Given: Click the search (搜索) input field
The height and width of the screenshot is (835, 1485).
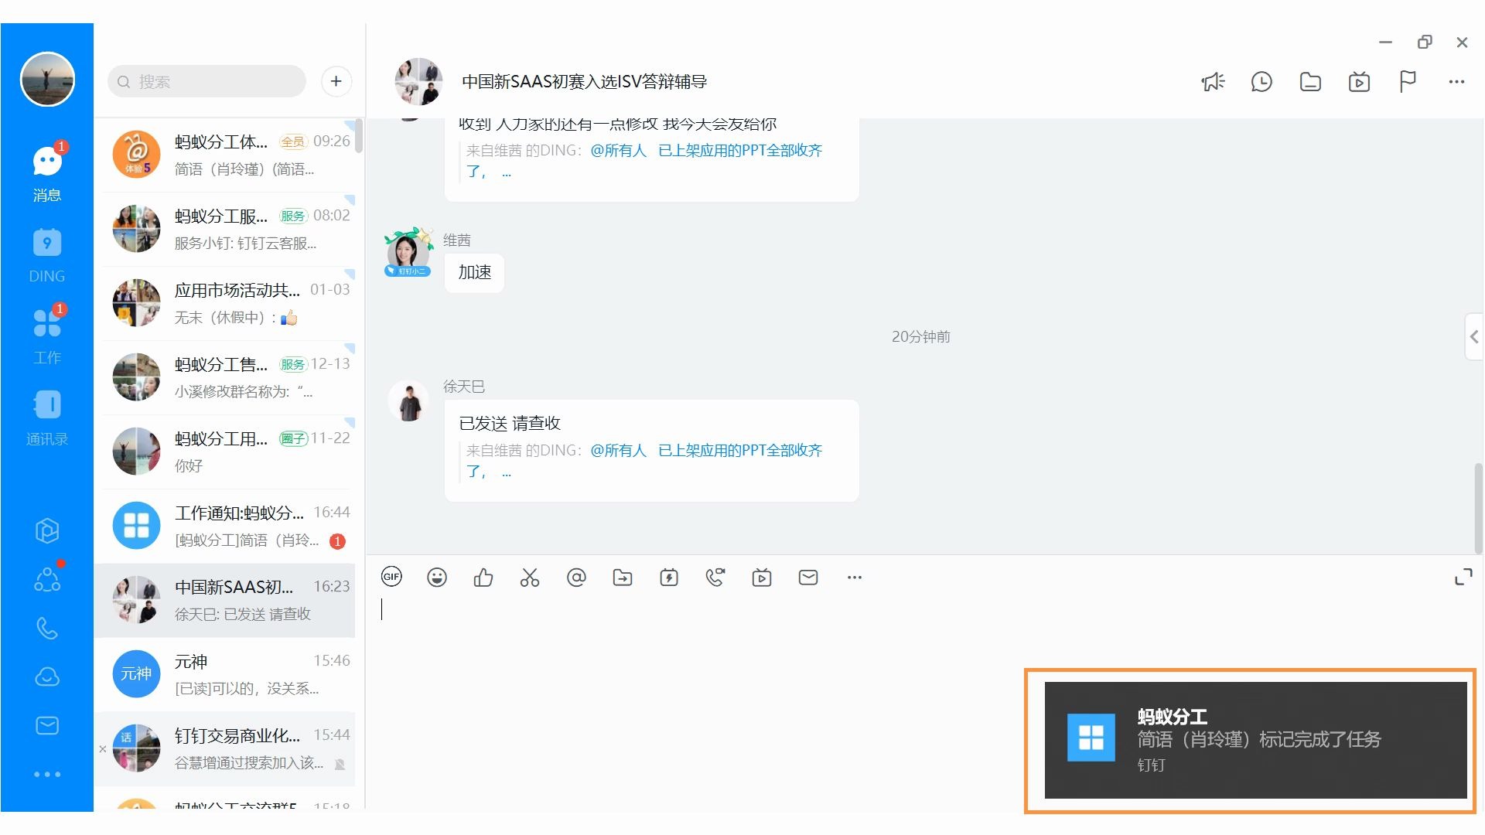Looking at the screenshot, I should (x=207, y=81).
